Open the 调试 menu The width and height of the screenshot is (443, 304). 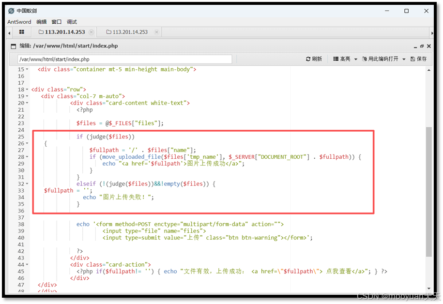coord(72,22)
